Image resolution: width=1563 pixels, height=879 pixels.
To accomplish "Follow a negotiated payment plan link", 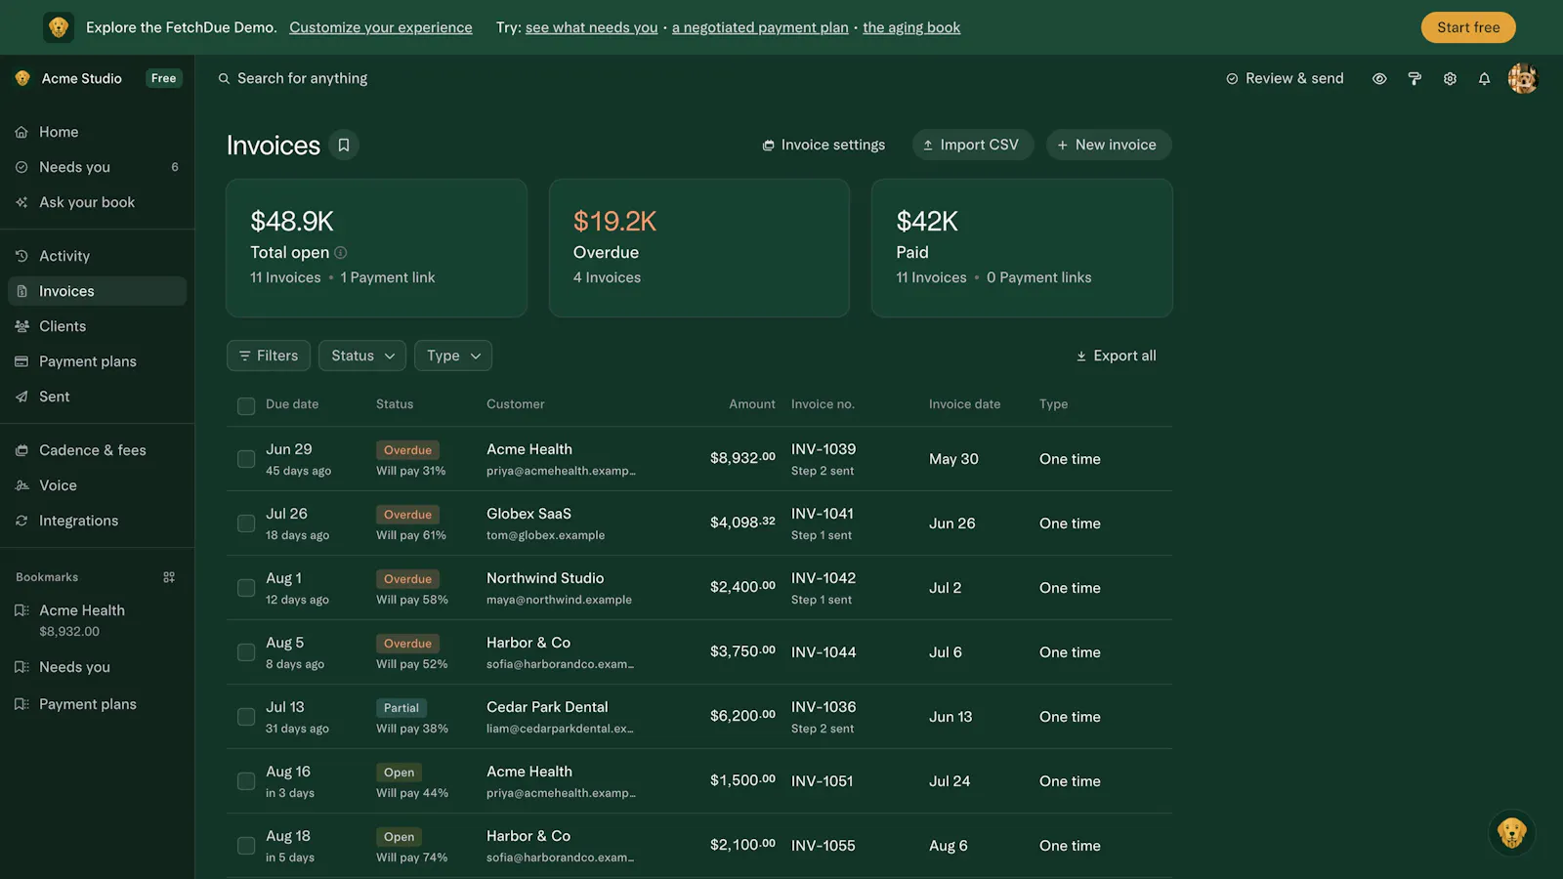I will [760, 27].
